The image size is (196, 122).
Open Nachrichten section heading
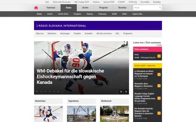pos(40,101)
